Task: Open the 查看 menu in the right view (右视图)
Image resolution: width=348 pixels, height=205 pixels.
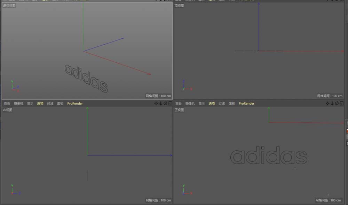Action: [7, 104]
